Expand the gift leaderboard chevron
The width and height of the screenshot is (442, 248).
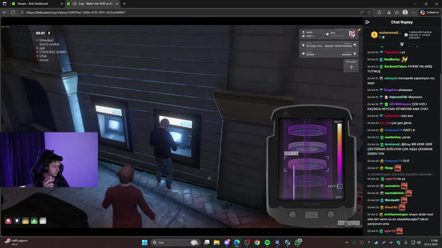tap(402, 44)
